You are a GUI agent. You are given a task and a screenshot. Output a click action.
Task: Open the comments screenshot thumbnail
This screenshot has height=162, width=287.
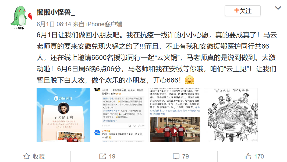pos(119,115)
